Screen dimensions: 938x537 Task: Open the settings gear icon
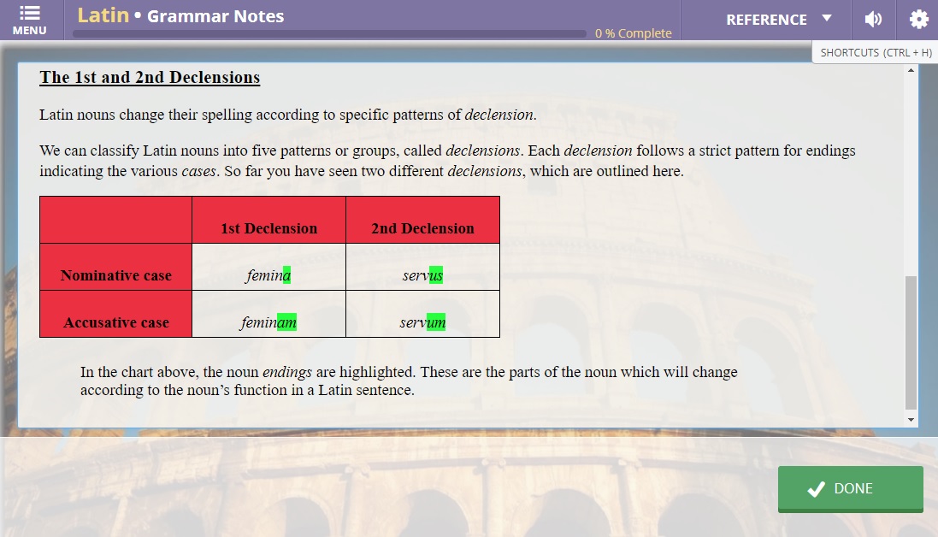click(917, 19)
